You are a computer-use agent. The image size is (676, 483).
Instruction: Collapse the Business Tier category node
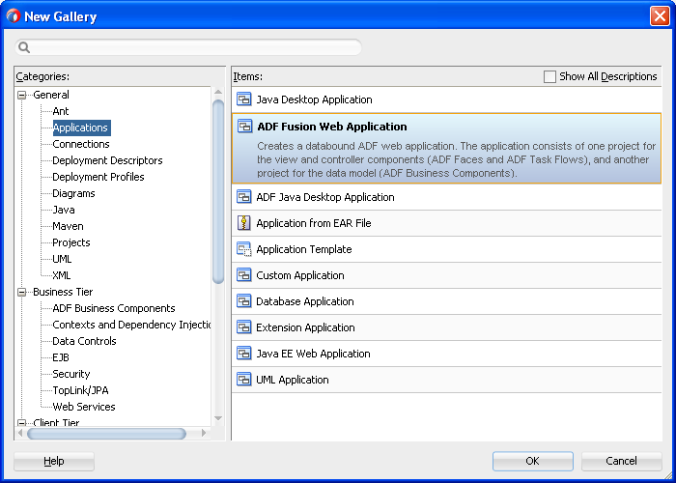[x=21, y=292]
